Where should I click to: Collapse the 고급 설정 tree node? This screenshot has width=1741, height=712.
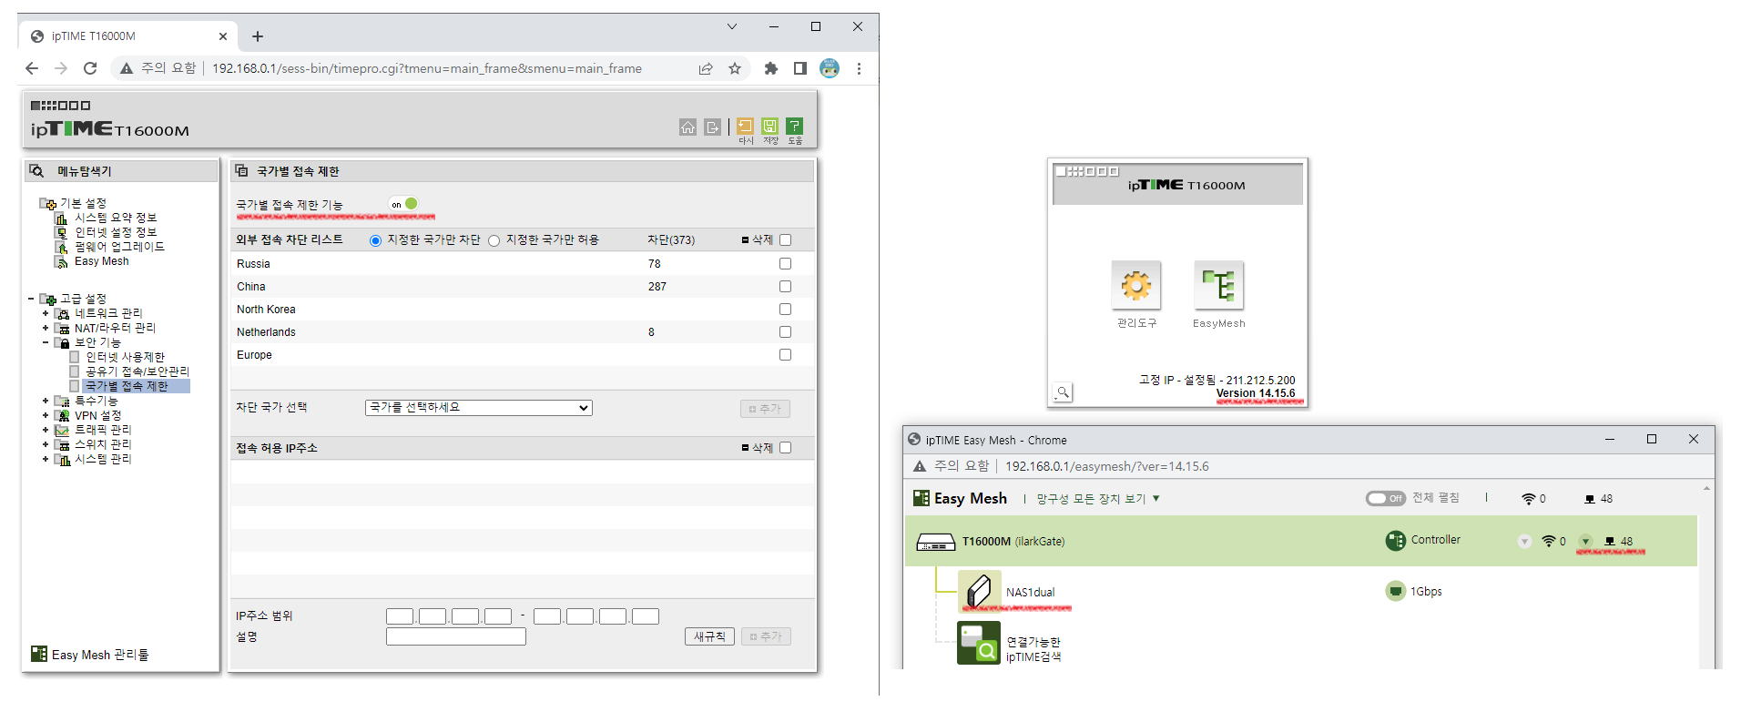(x=31, y=299)
